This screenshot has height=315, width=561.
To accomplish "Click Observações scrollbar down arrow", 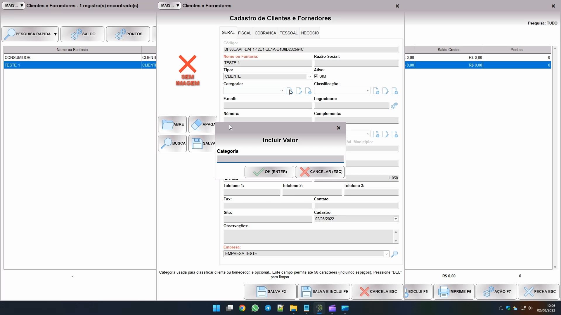I will click(x=396, y=241).
